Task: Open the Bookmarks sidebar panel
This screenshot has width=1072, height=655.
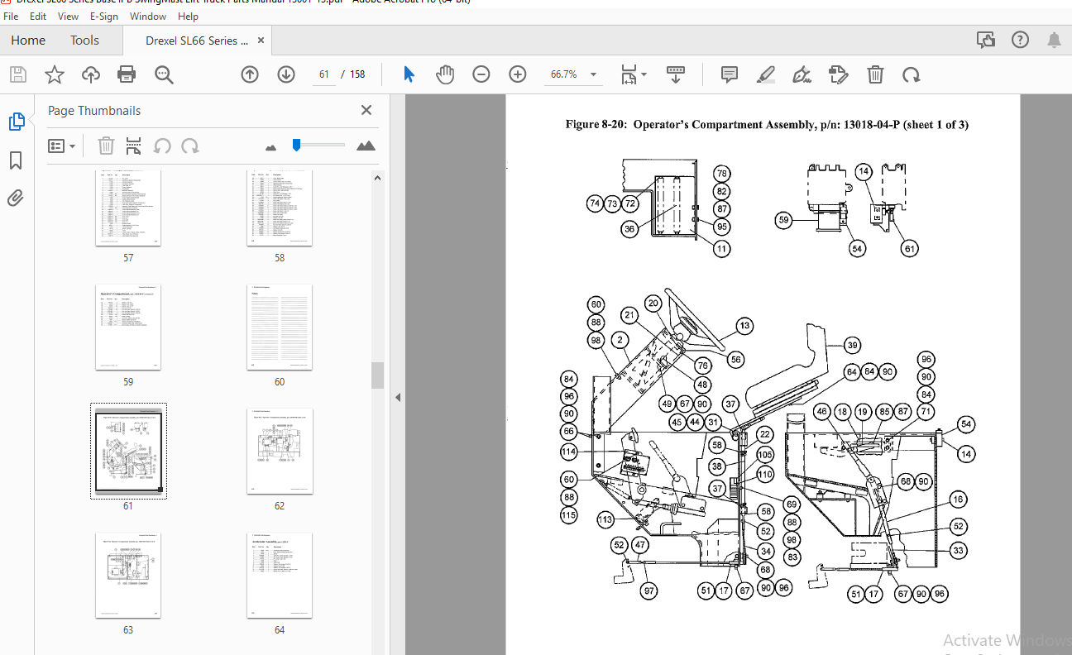Action: tap(16, 160)
